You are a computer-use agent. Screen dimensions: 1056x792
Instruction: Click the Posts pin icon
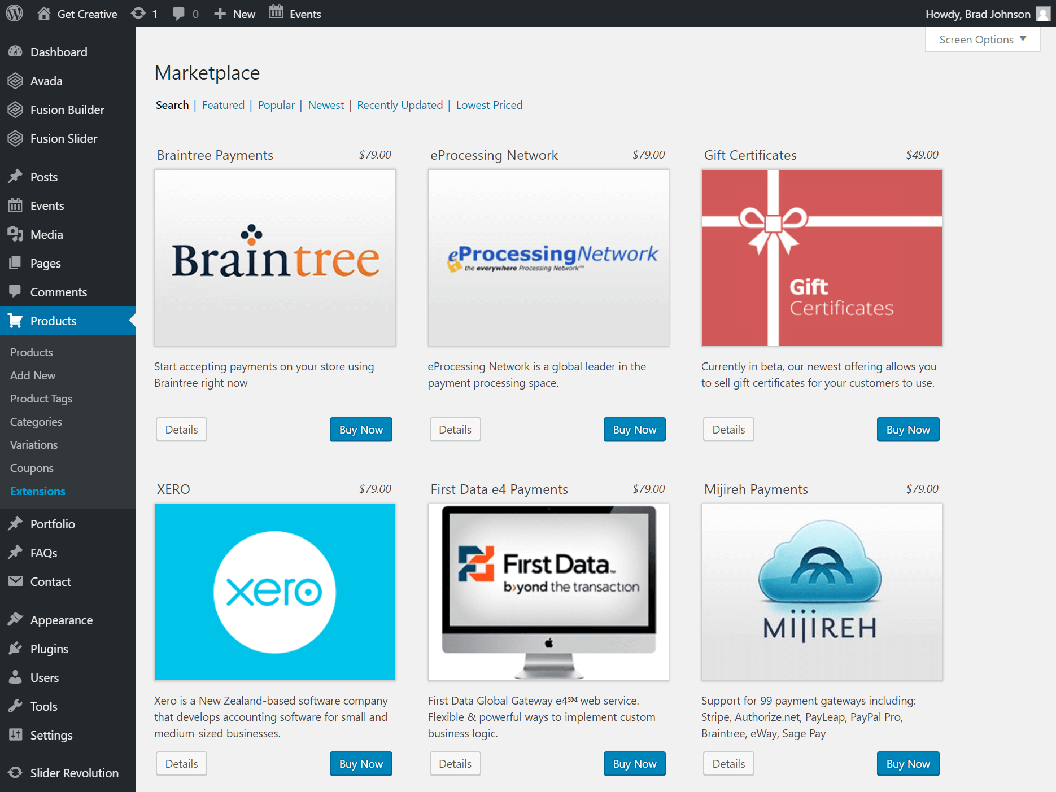(15, 177)
